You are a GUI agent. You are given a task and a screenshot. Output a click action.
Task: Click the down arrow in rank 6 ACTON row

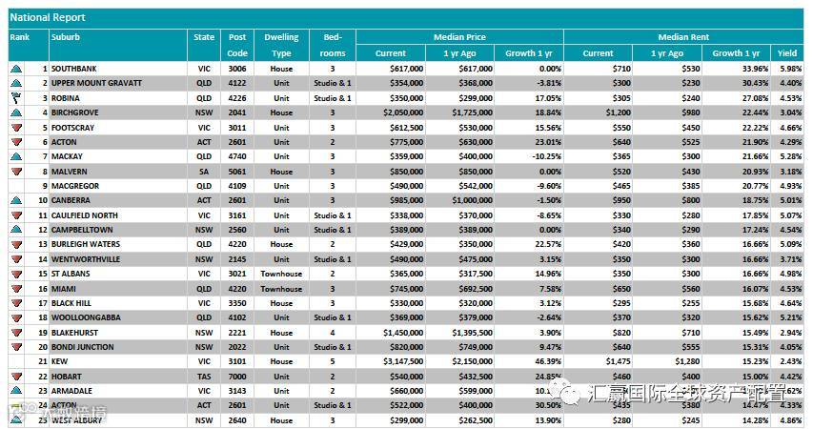click(16, 142)
